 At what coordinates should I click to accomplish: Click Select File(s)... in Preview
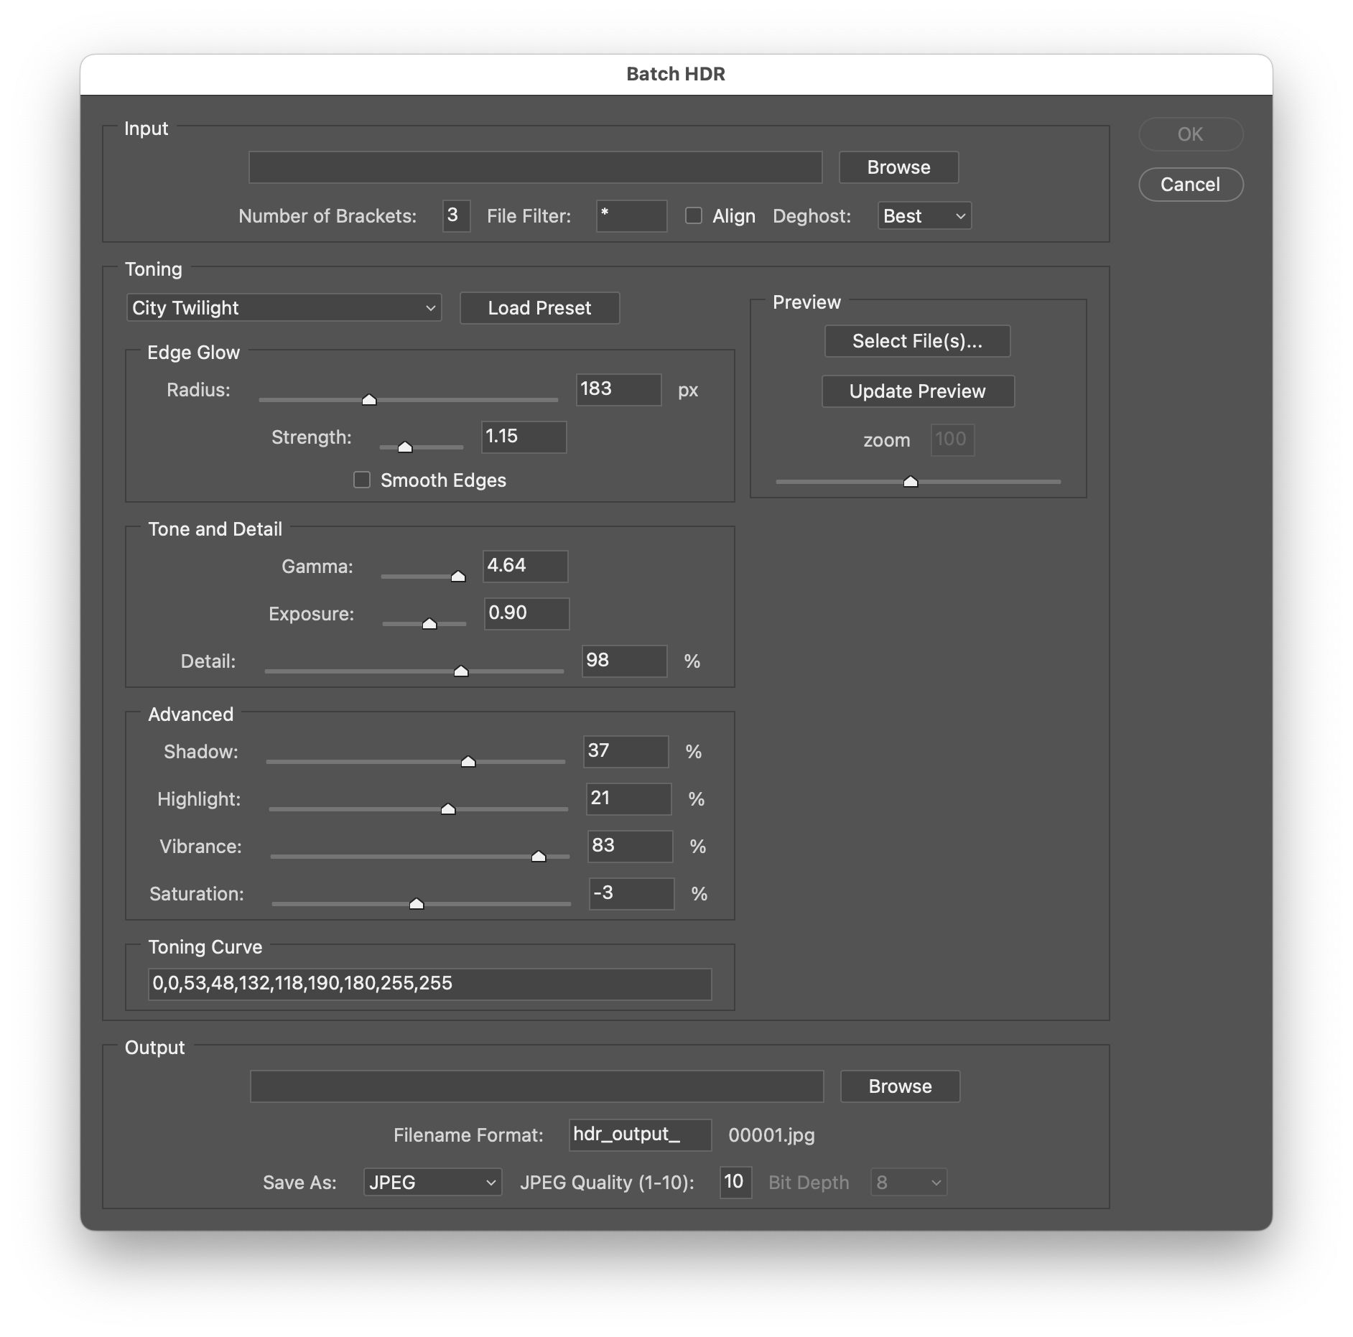pos(917,341)
